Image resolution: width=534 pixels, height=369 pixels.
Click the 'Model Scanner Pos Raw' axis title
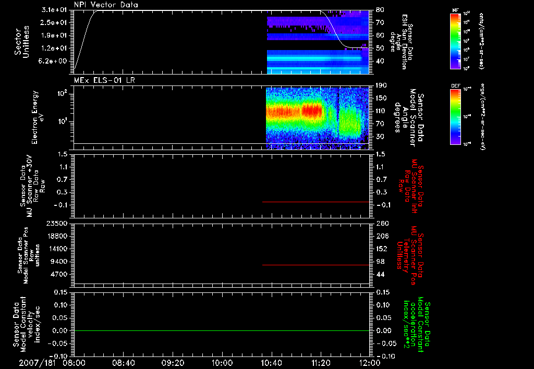pos(29,255)
